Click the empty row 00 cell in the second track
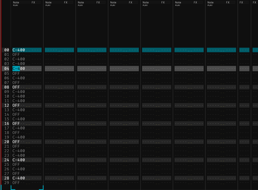This screenshot has width=258, height=190. 59,50
